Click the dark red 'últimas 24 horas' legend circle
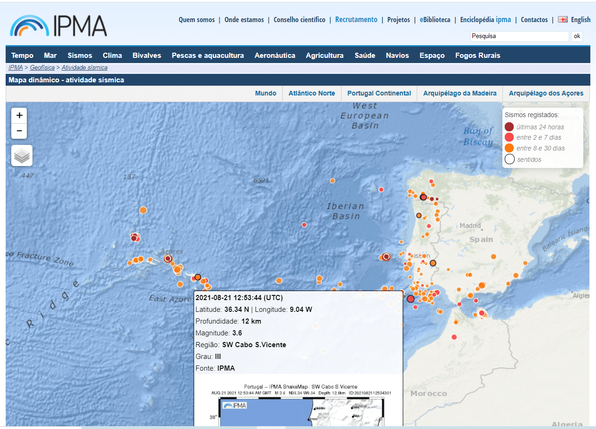The image size is (596, 429). 509,127
